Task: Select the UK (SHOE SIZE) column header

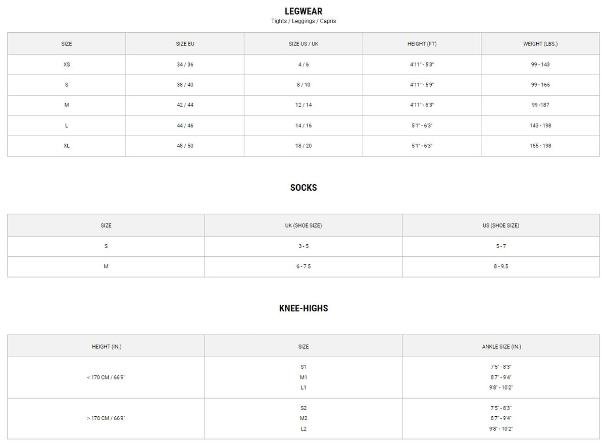Action: coord(304,226)
